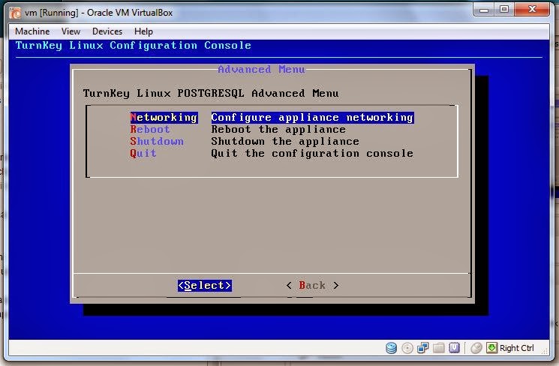Select the Shutdown menu entry
This screenshot has height=366, width=559.
pyautogui.click(x=157, y=142)
